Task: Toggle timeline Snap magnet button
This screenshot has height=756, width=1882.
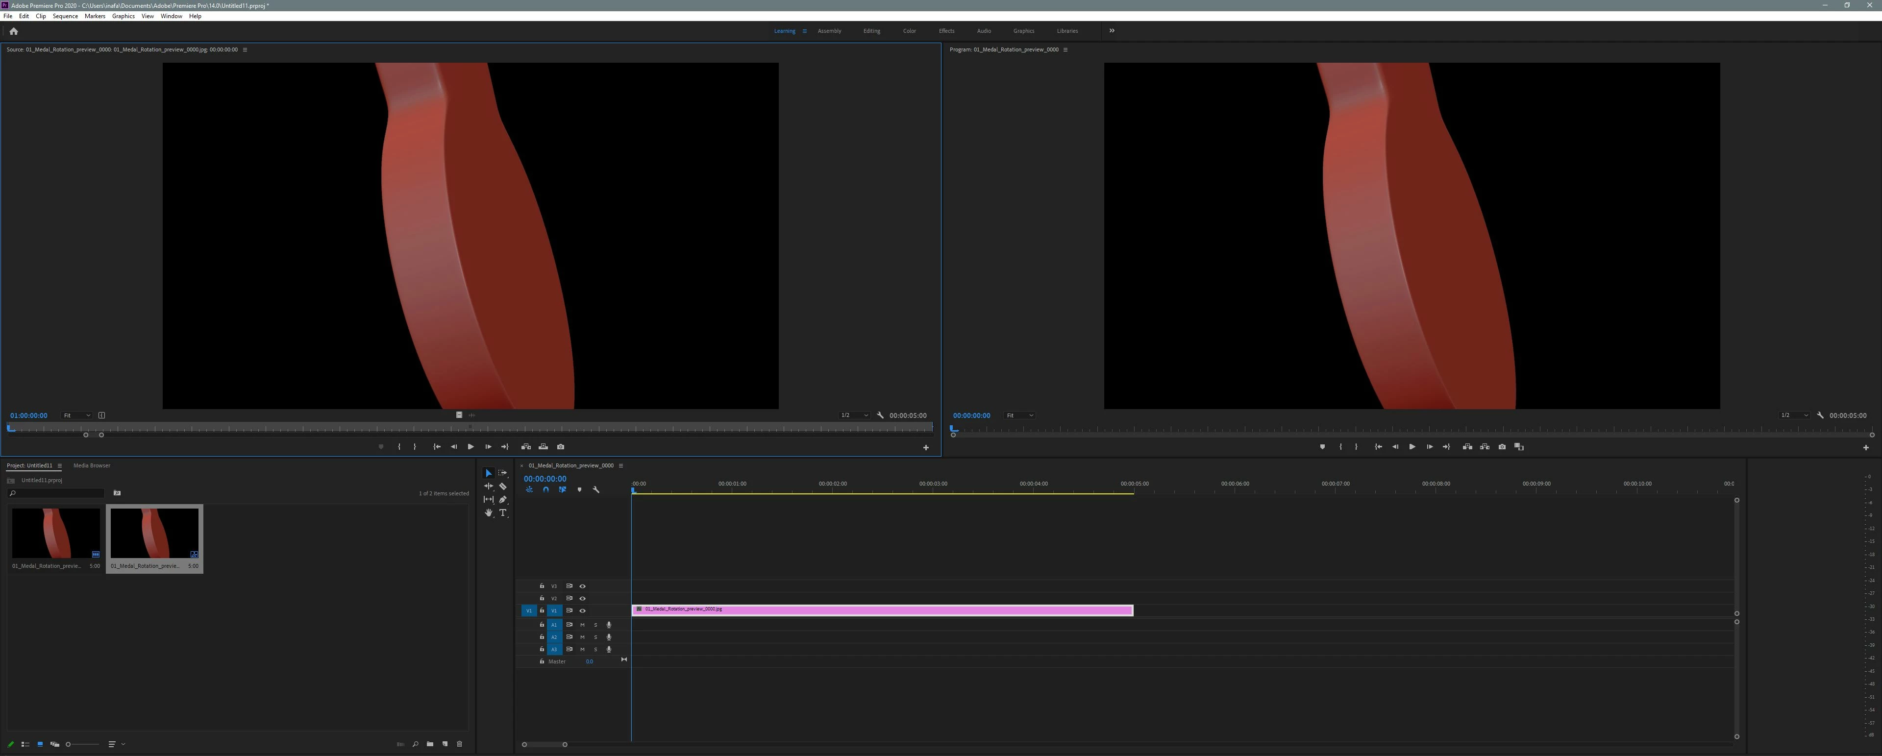Action: coord(546,490)
